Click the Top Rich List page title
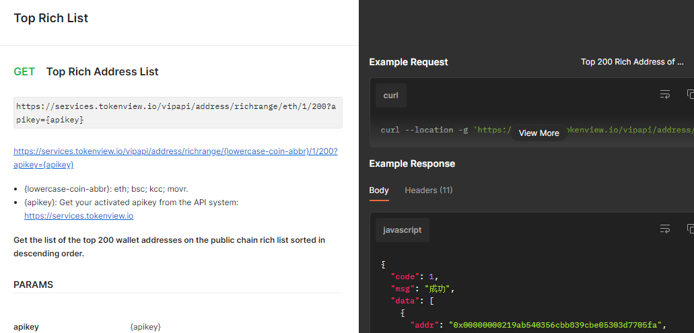 (x=51, y=18)
